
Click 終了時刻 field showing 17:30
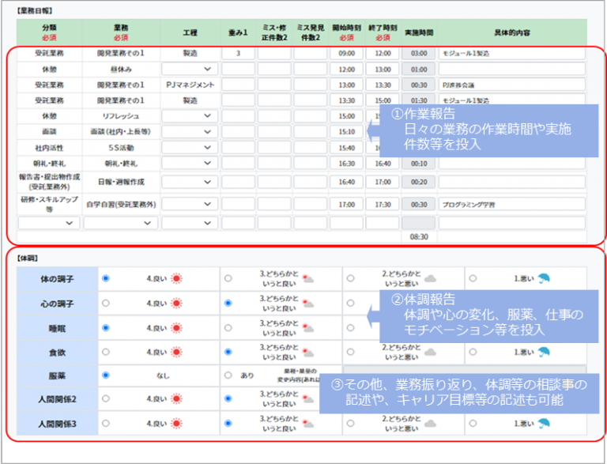click(x=383, y=205)
